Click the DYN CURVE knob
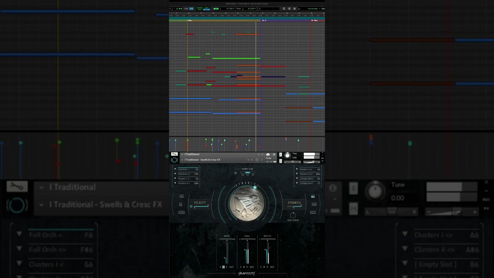This screenshot has width=494, height=278. click(x=293, y=215)
